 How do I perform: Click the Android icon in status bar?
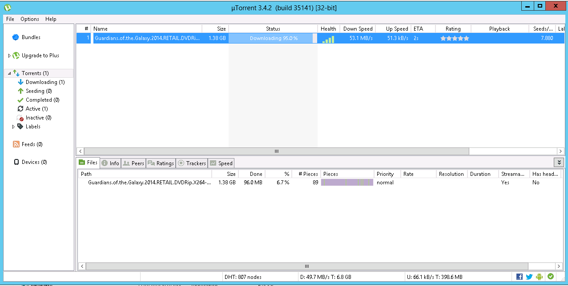(x=540, y=277)
